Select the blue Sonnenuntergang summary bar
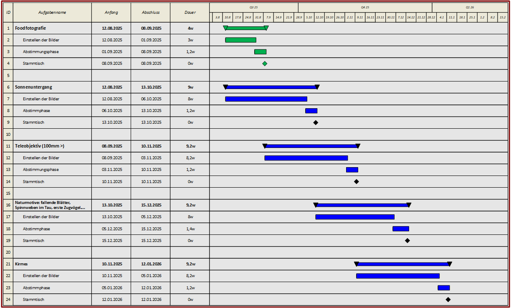 point(271,87)
